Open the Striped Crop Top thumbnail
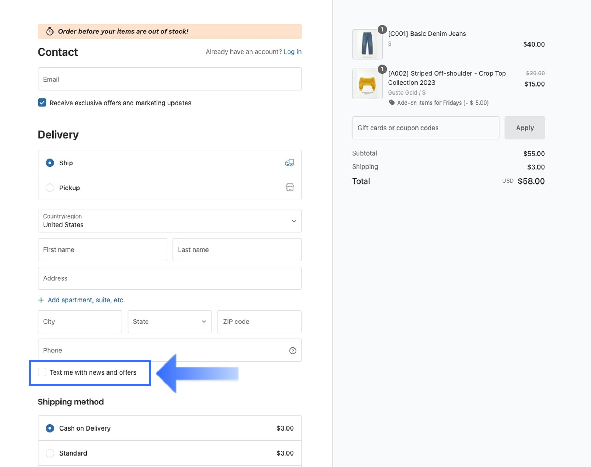 367,84
